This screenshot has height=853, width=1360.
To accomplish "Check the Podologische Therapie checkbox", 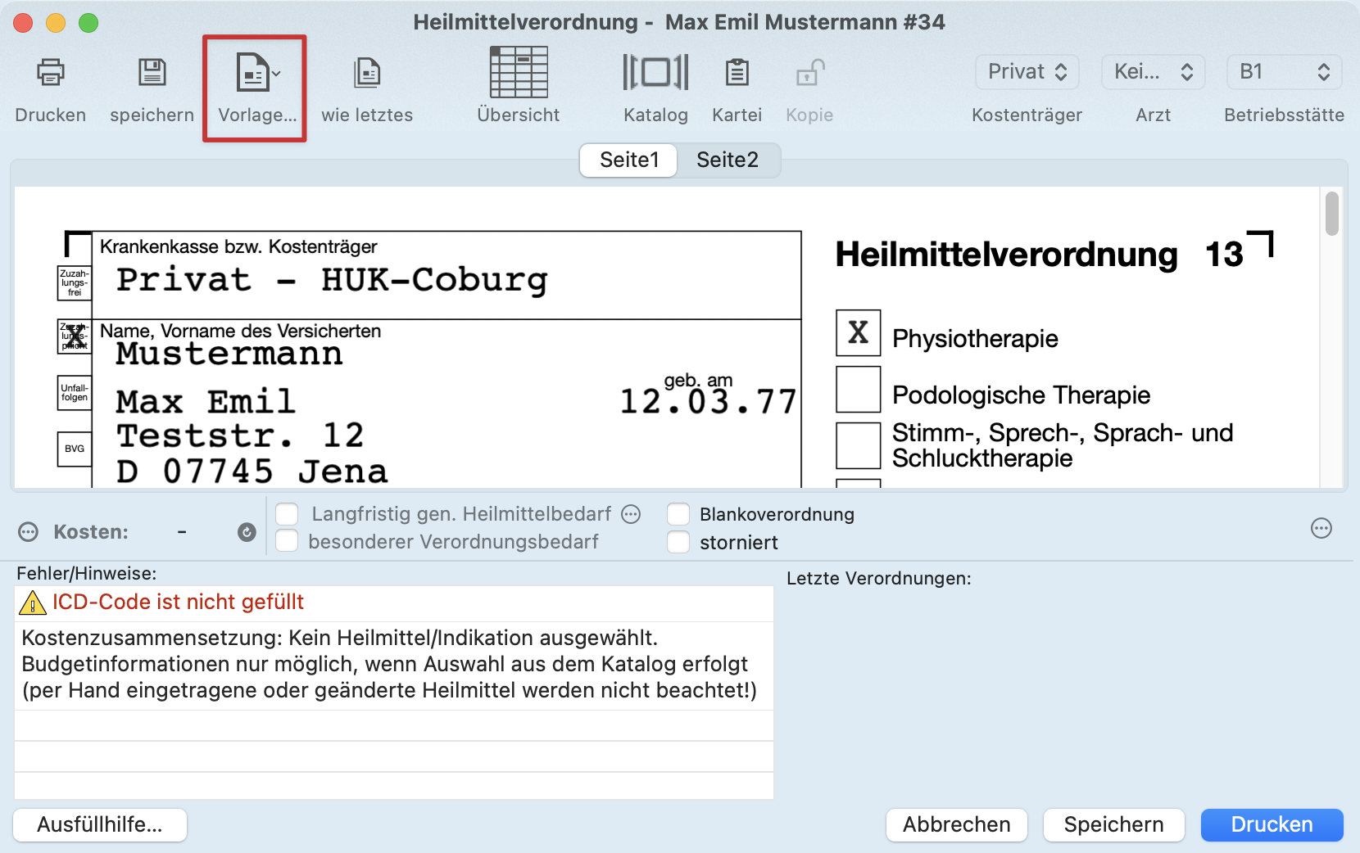I will click(x=858, y=389).
